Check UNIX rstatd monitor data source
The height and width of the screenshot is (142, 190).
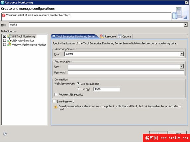click(4, 40)
